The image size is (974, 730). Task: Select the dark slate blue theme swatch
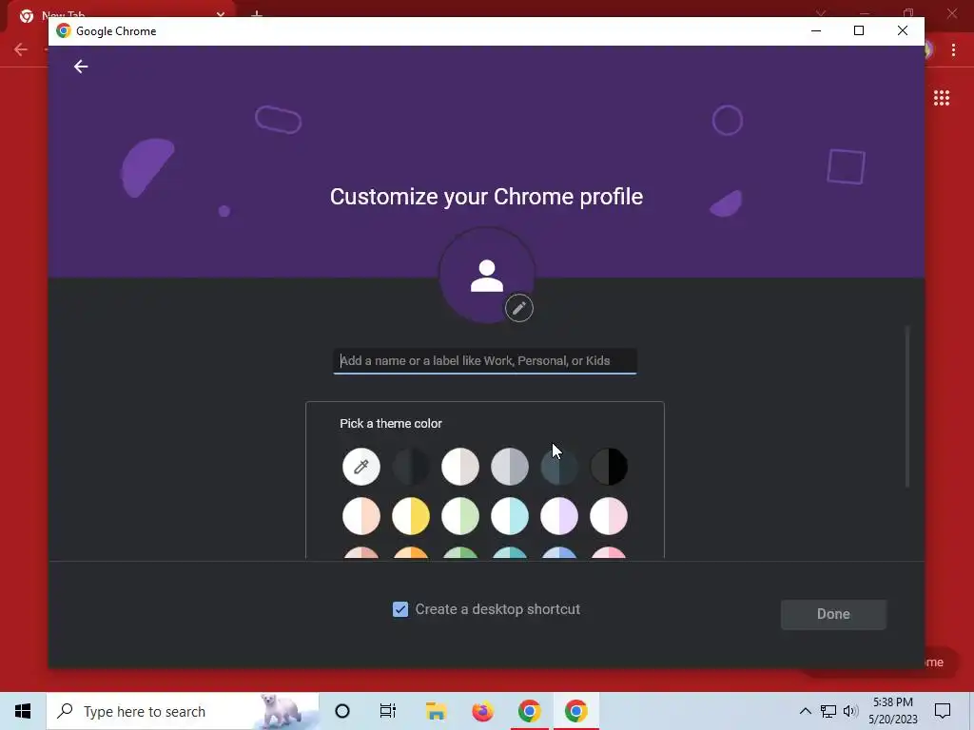click(559, 466)
